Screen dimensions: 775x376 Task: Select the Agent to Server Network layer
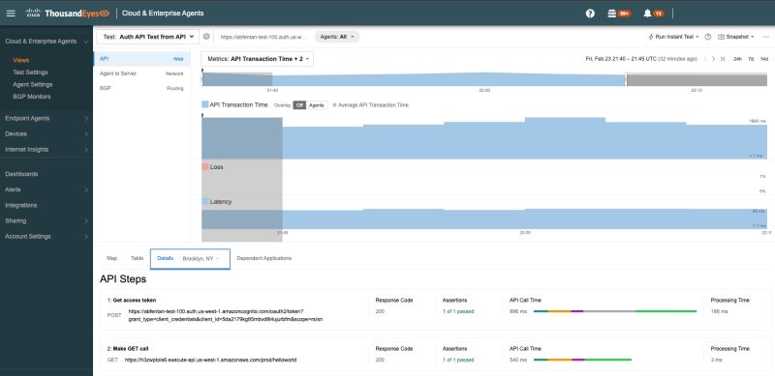click(141, 73)
